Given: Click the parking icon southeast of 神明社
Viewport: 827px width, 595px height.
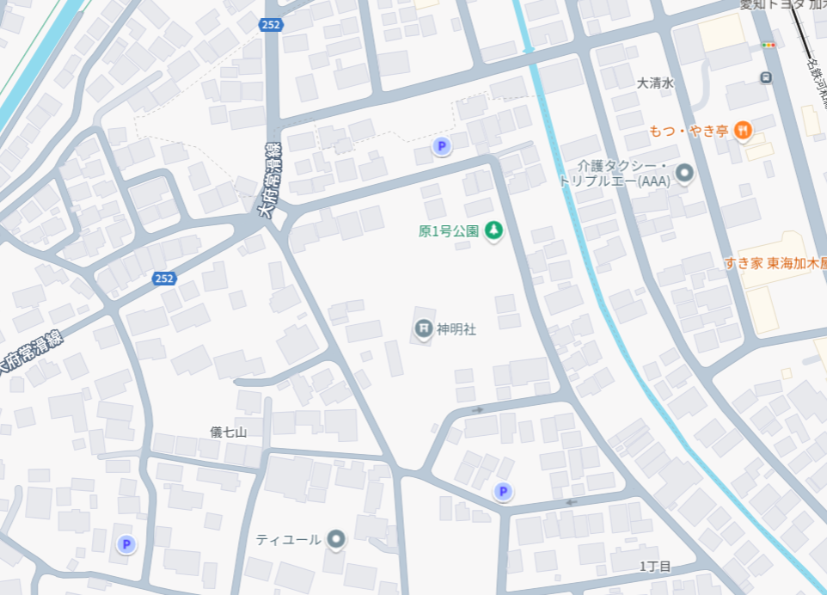Looking at the screenshot, I should click(503, 492).
